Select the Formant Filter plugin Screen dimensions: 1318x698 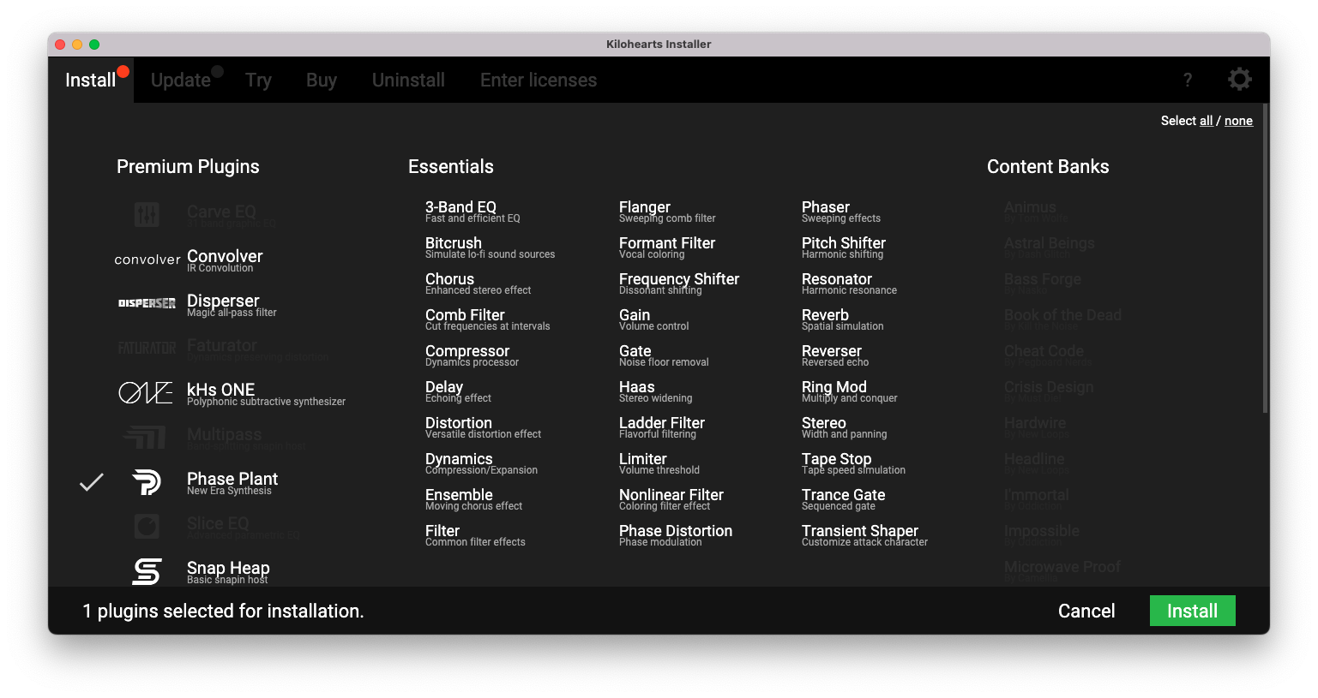pos(667,248)
